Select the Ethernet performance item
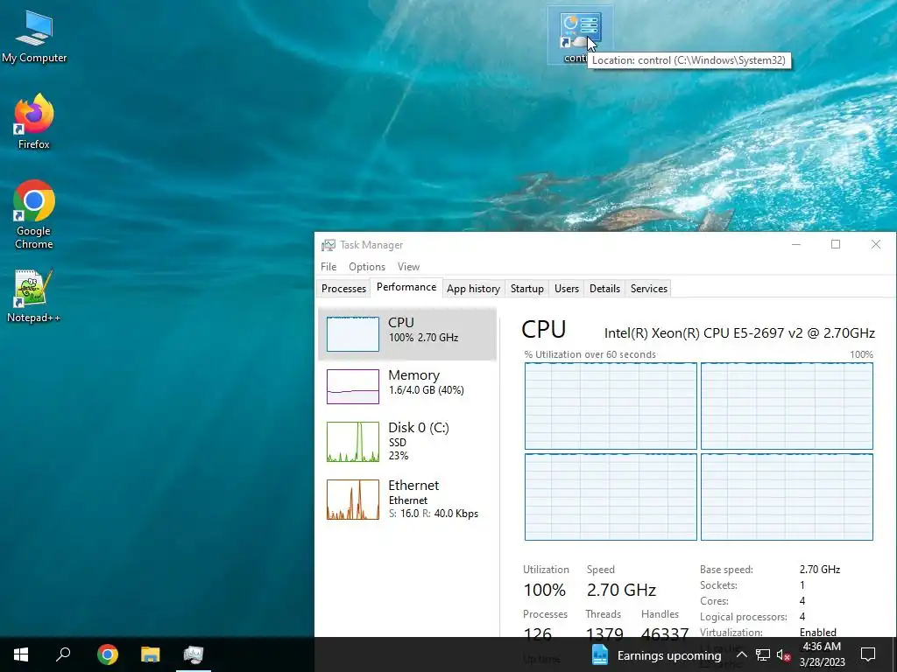 [407, 499]
